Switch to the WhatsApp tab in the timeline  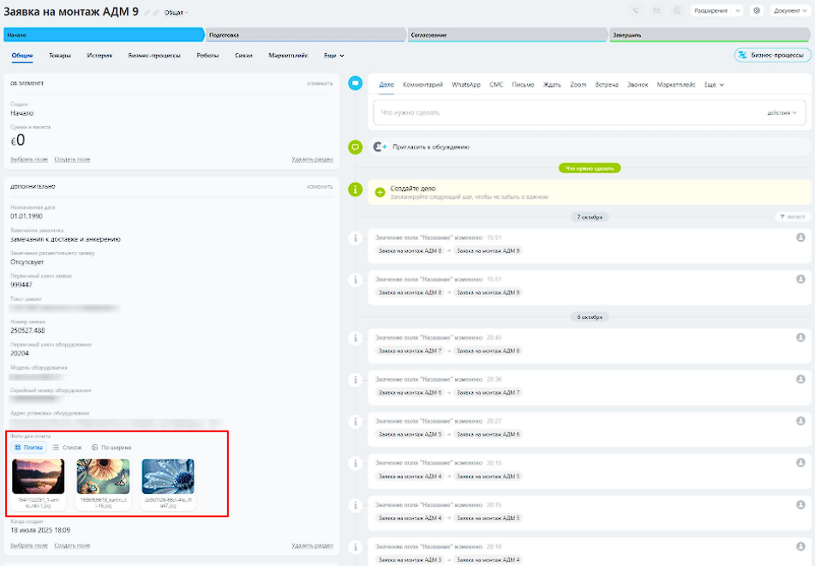[465, 85]
